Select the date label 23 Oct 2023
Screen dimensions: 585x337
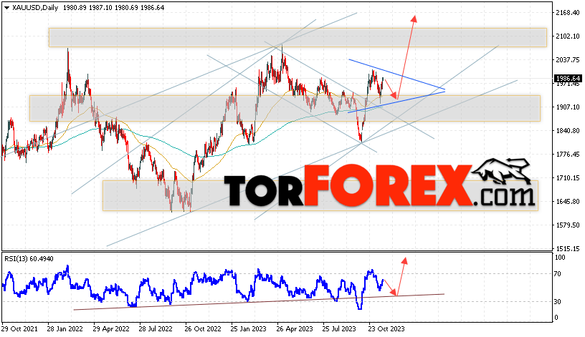point(386,329)
